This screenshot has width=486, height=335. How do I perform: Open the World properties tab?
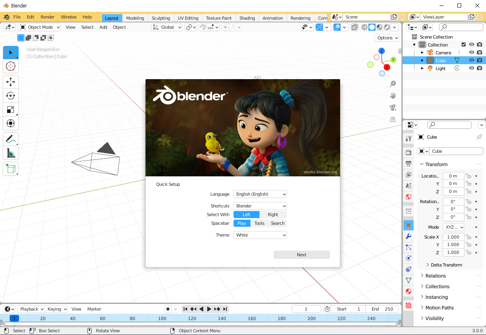pyautogui.click(x=409, y=196)
